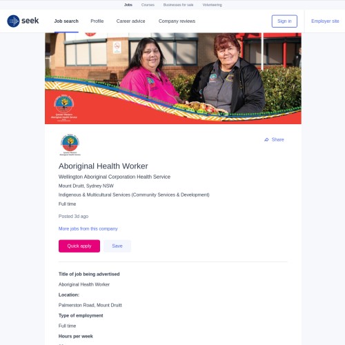Open Company reviews page
Screen dimensions: 345x345
click(177, 21)
